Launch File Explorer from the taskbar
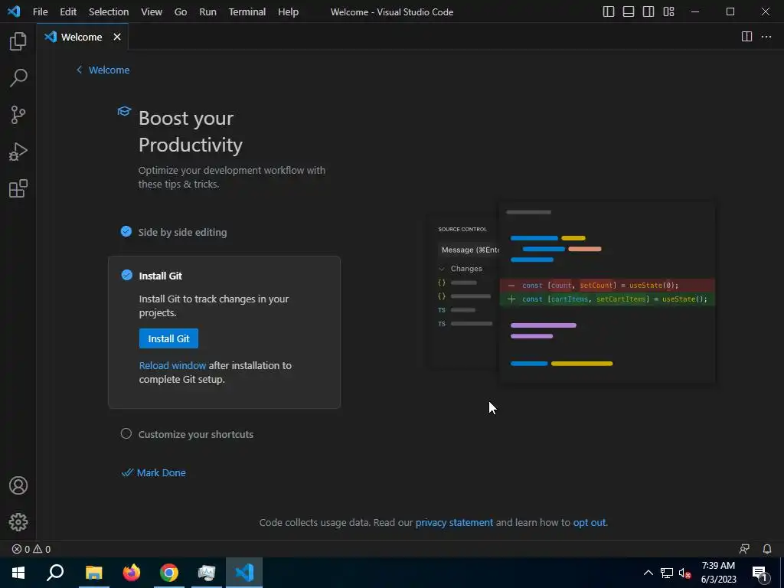Viewport: 784px width, 588px height. (x=93, y=573)
